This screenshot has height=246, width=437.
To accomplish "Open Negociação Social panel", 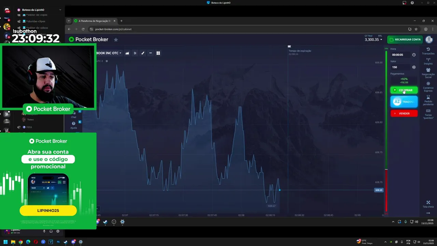I will point(428,73).
